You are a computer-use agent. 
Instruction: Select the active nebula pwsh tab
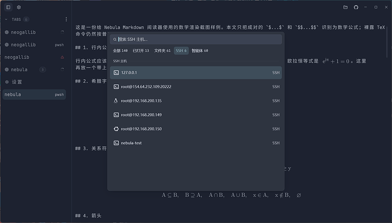pyautogui.click(x=34, y=94)
